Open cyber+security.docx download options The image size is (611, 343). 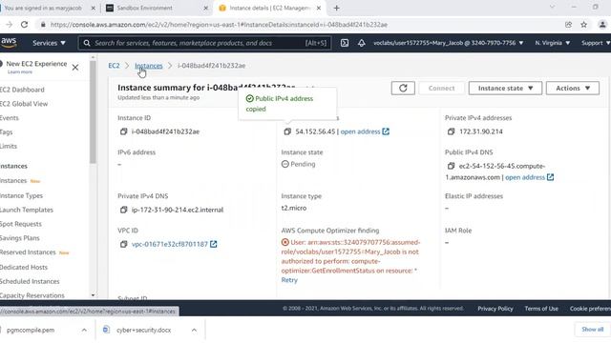[194, 331]
